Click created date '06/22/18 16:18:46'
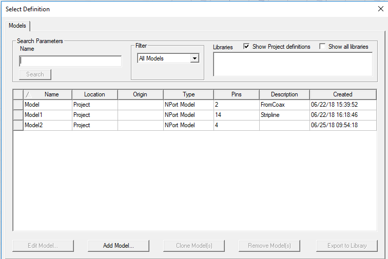This screenshot has width=388, height=259. tap(343, 115)
